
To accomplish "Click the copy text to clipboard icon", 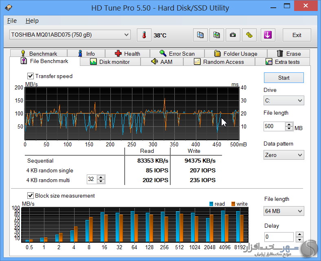I will tap(200, 35).
